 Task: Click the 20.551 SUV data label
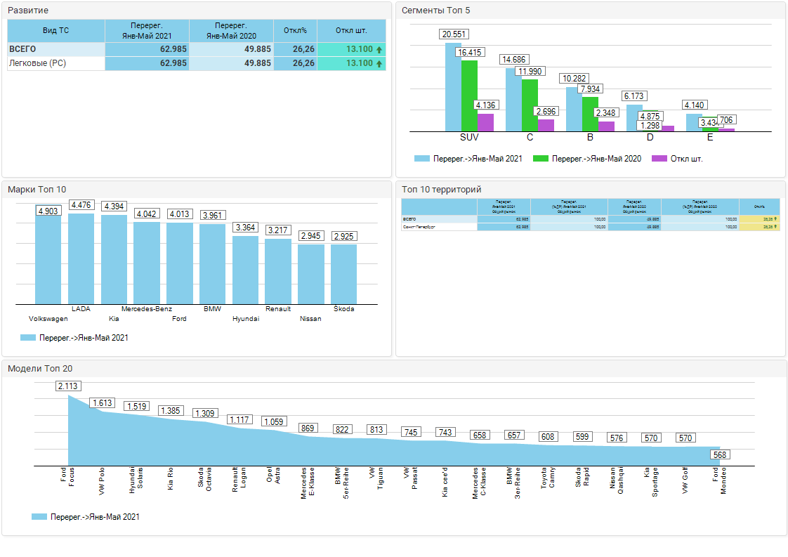pyautogui.click(x=454, y=34)
